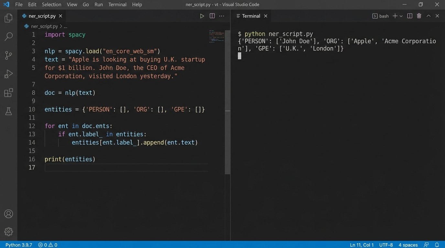The width and height of the screenshot is (445, 248).
Task: Click Python 3.9.7 interpreter in status bar
Action: (x=19, y=245)
